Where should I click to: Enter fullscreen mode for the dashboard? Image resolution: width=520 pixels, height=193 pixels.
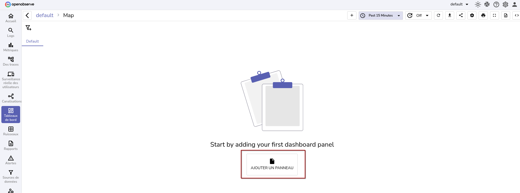click(494, 15)
